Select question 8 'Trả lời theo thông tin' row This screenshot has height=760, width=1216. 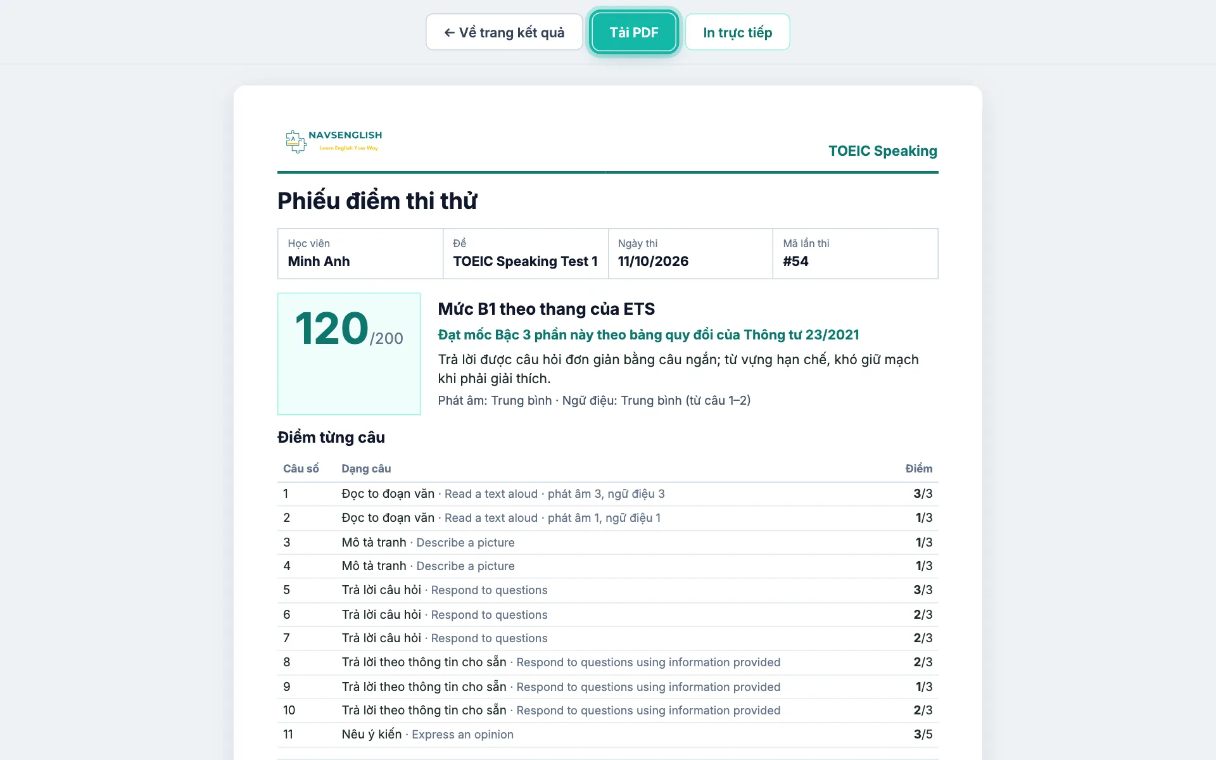point(608,662)
